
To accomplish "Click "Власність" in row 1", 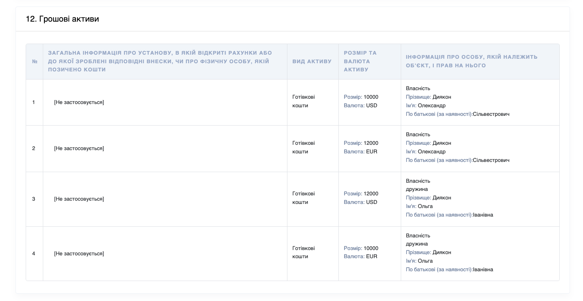I will (x=418, y=89).
